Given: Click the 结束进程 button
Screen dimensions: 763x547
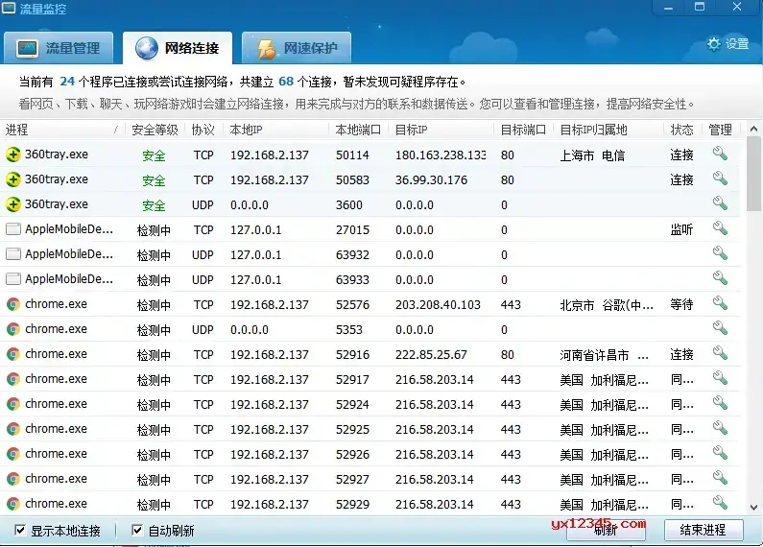Looking at the screenshot, I should coord(703,530).
